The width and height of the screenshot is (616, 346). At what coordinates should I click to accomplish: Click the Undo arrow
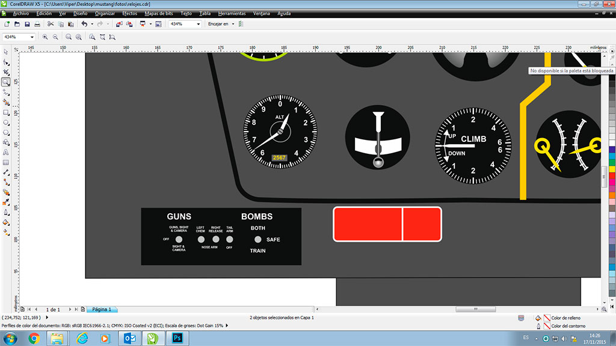coord(84,24)
